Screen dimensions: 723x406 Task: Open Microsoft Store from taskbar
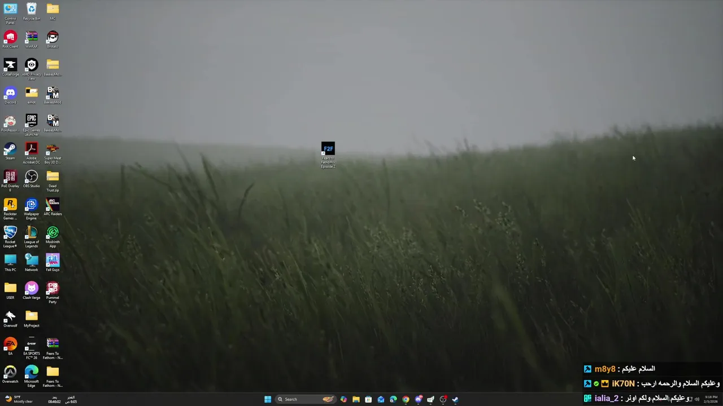click(x=368, y=399)
